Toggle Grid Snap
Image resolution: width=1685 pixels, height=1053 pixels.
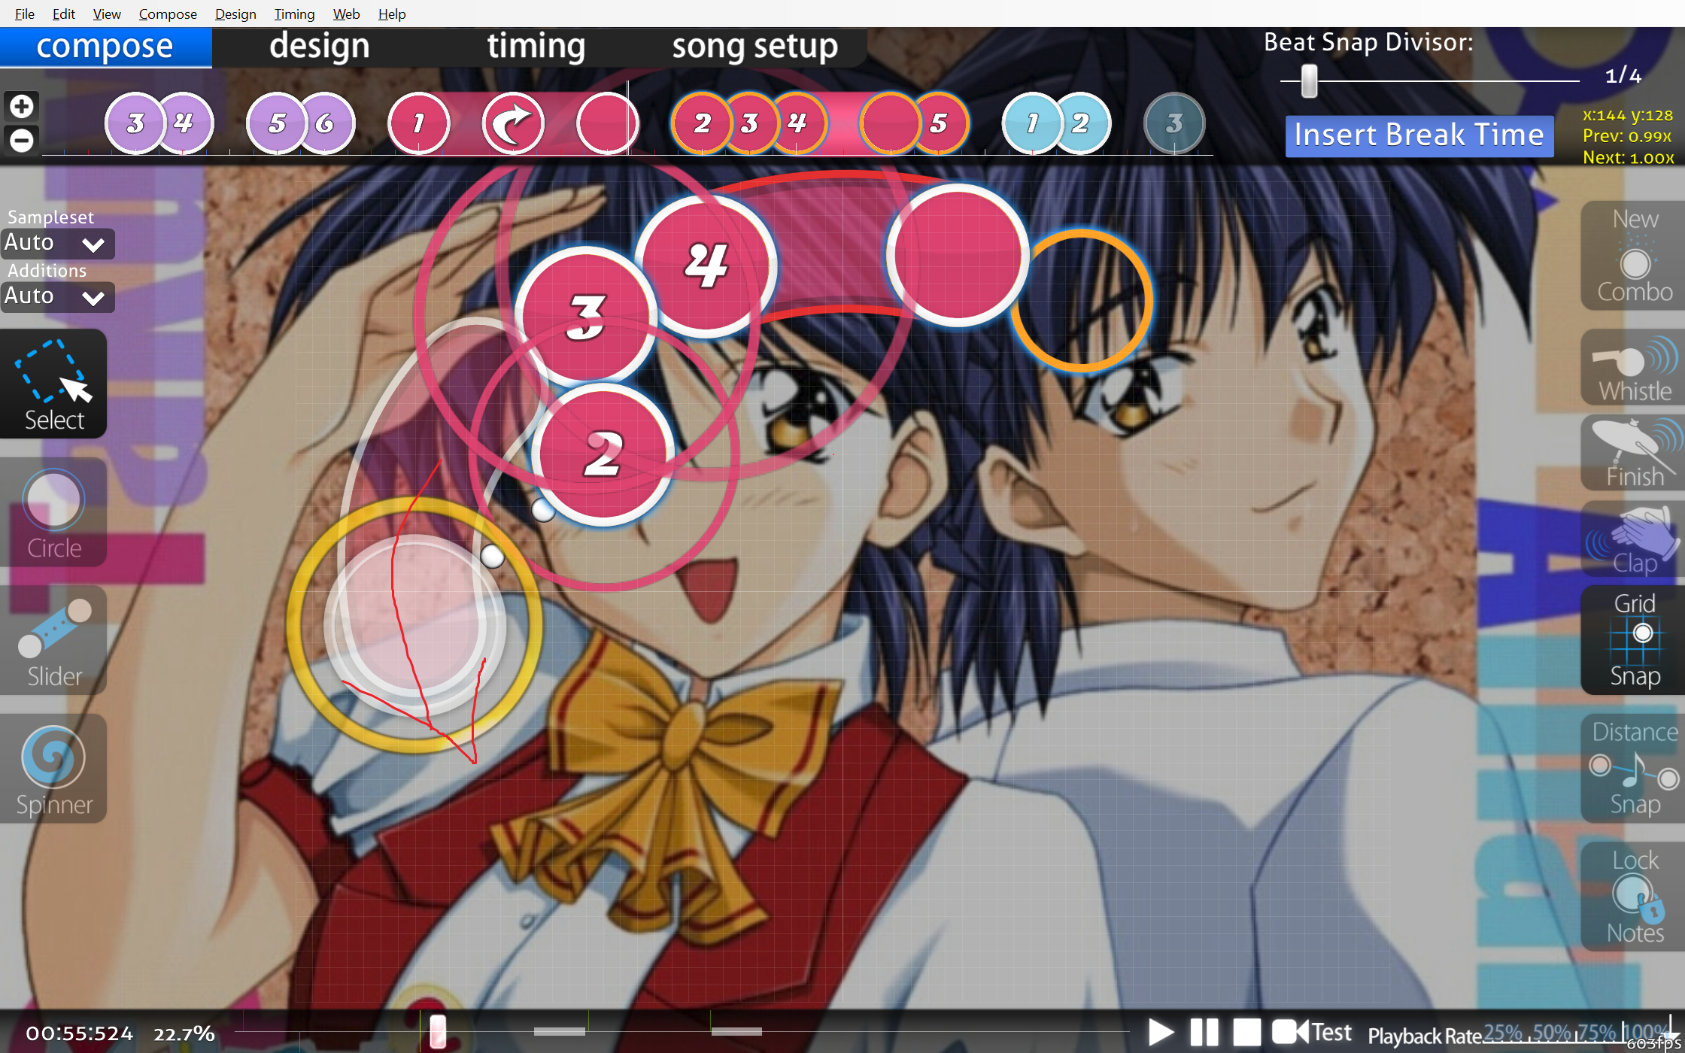[1635, 639]
